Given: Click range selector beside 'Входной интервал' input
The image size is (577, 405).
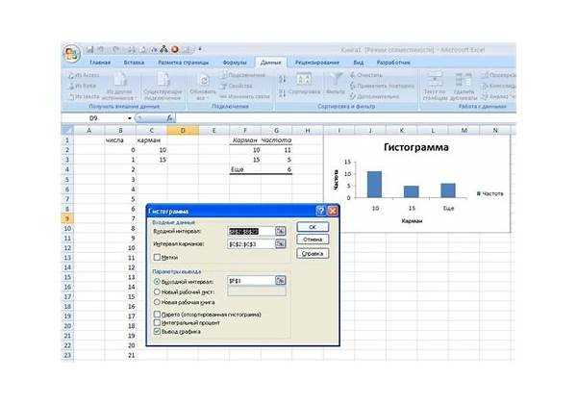Looking at the screenshot, I should [x=281, y=231].
